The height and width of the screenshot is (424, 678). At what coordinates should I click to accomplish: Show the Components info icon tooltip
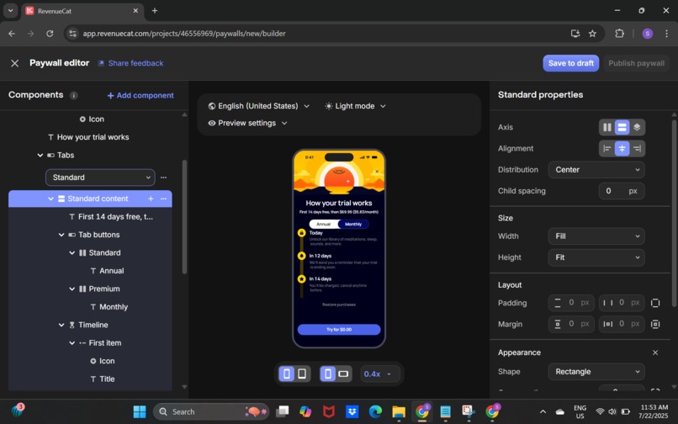click(x=74, y=95)
